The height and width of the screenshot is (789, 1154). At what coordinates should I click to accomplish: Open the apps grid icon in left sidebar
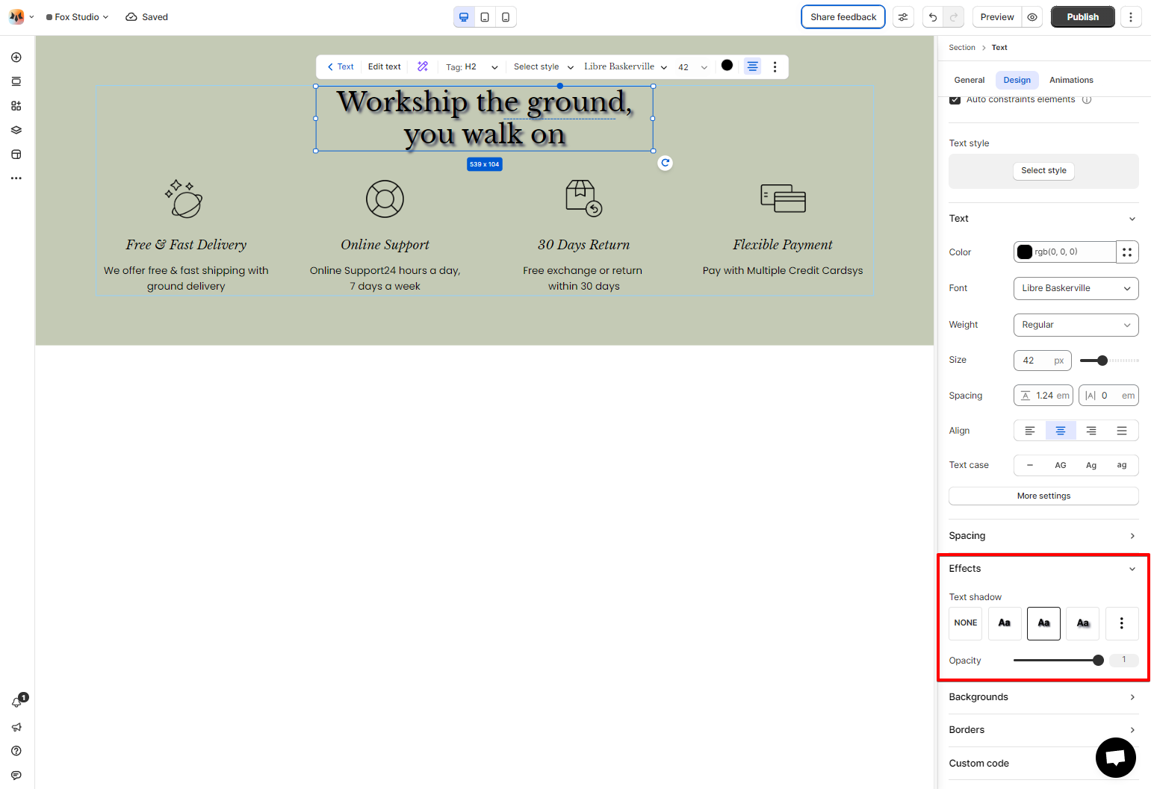16,106
